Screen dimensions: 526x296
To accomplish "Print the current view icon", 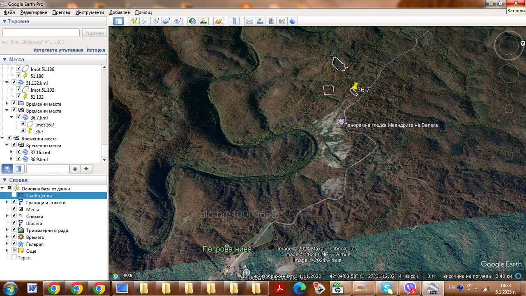I will pos(261,21).
